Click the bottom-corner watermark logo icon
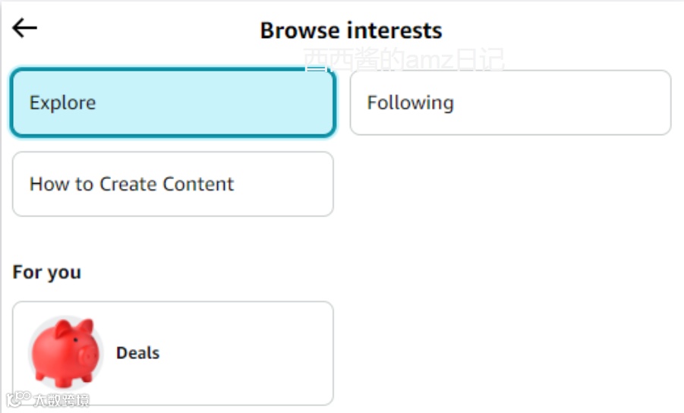 (x=18, y=399)
